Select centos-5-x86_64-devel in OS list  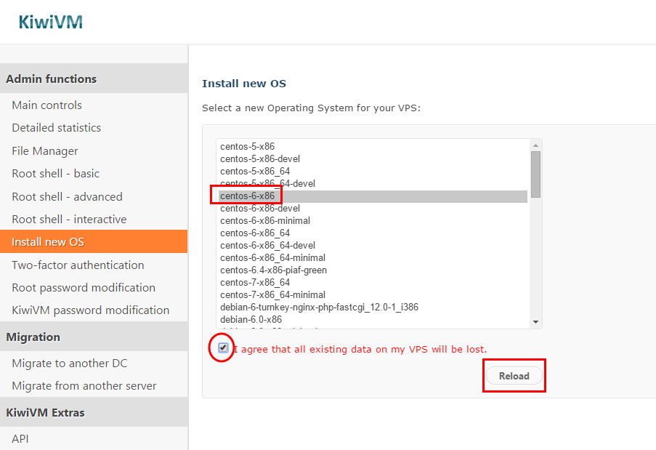[x=373, y=184]
